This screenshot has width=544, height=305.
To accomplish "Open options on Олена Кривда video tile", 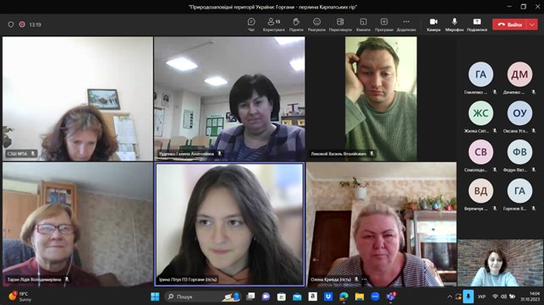I will [x=364, y=280].
